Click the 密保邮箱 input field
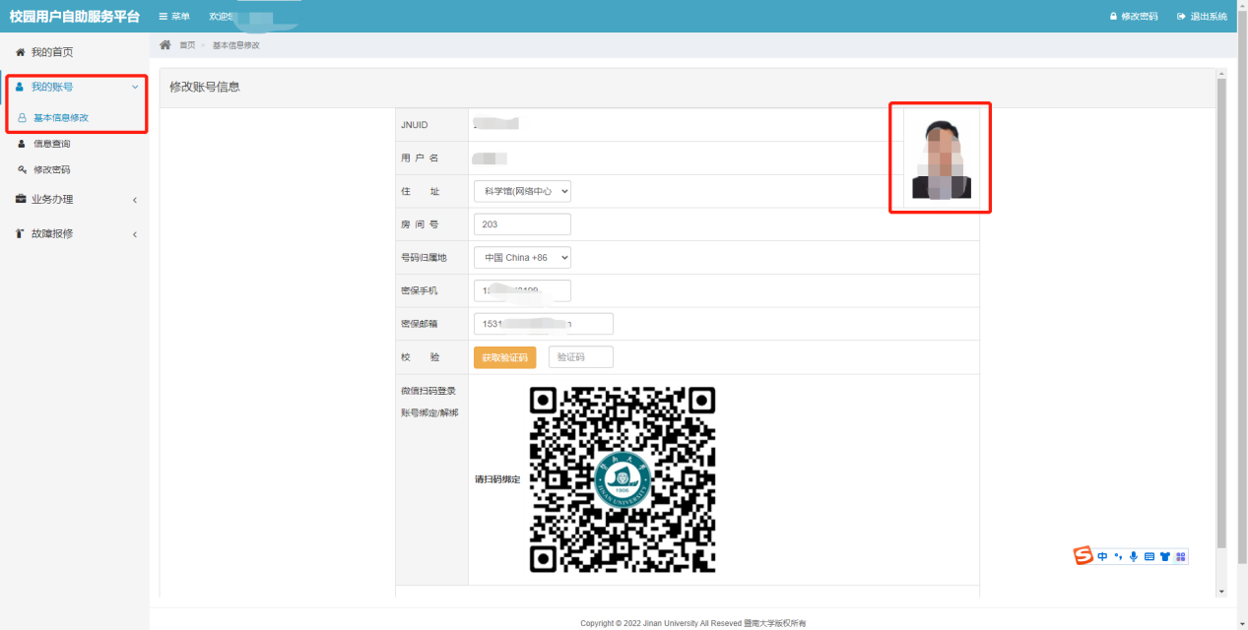1248x630 pixels. (x=544, y=324)
